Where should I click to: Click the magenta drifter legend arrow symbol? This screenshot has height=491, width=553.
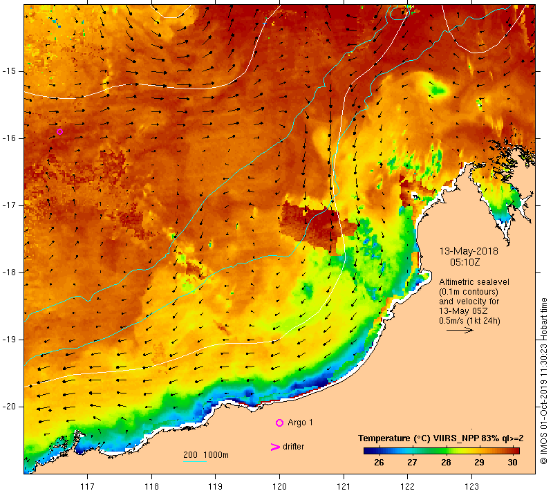click(x=275, y=447)
